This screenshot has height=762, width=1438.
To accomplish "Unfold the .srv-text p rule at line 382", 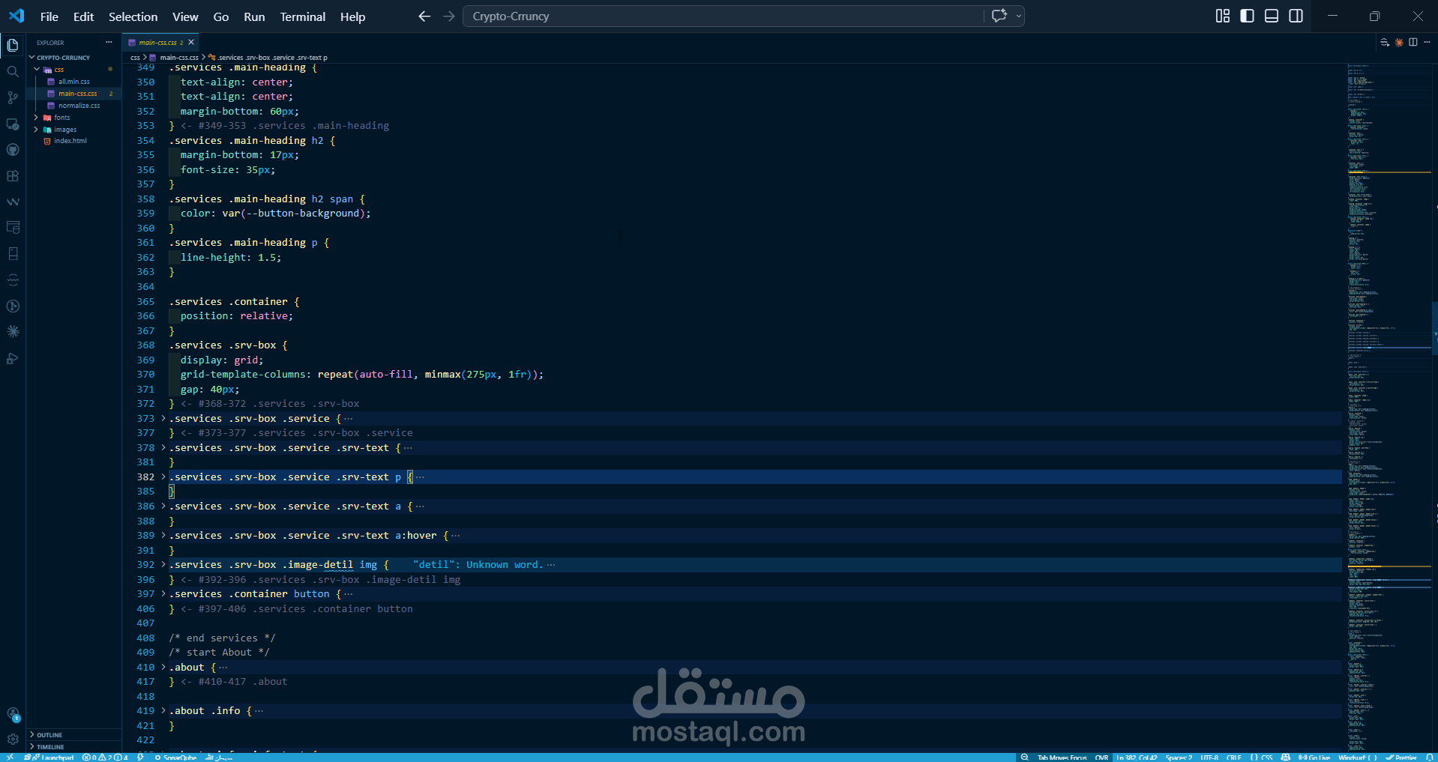I will coord(163,477).
